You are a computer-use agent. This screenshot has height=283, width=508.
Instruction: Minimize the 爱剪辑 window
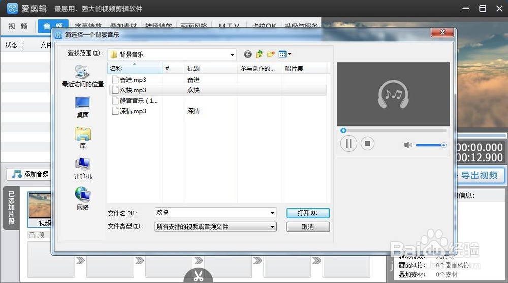click(x=466, y=9)
